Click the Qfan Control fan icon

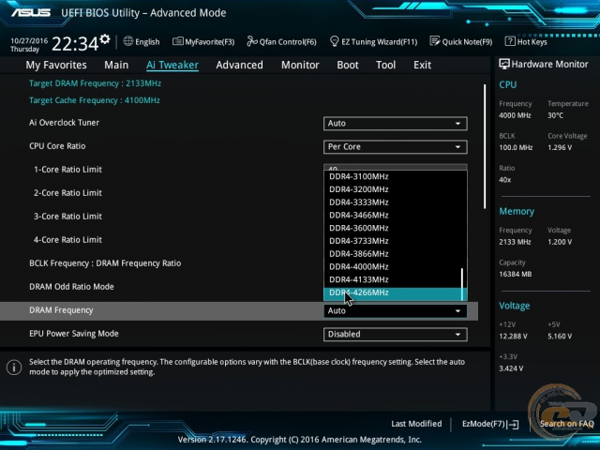tap(252, 41)
